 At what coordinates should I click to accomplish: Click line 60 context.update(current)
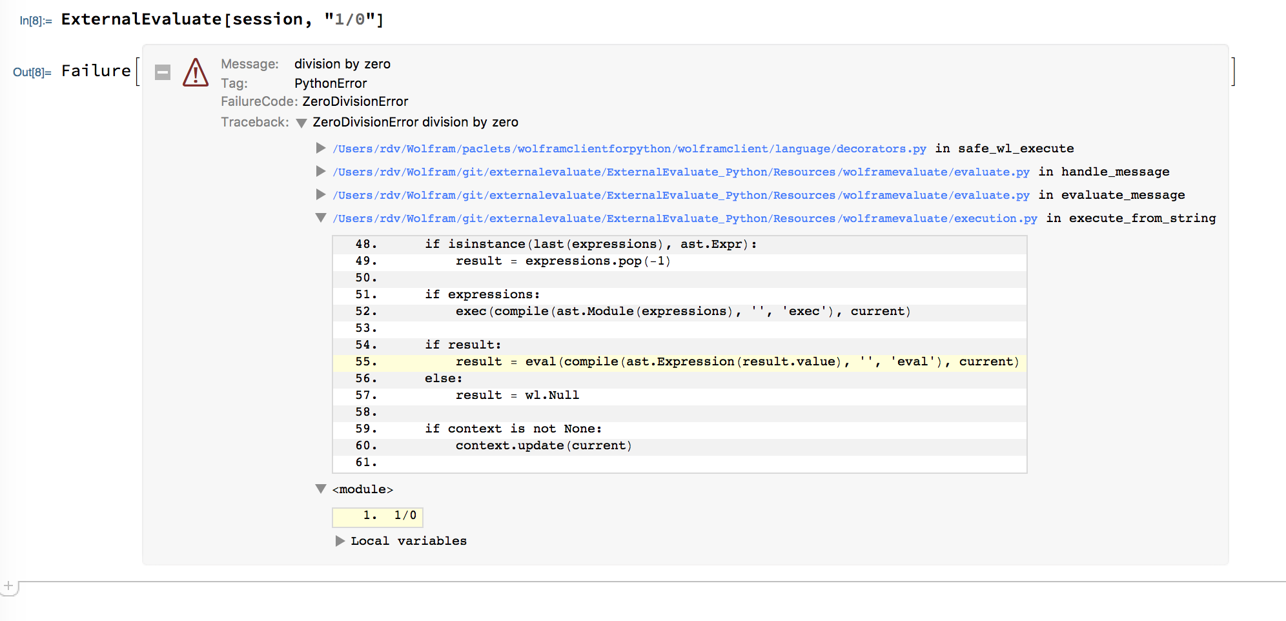coord(544,445)
